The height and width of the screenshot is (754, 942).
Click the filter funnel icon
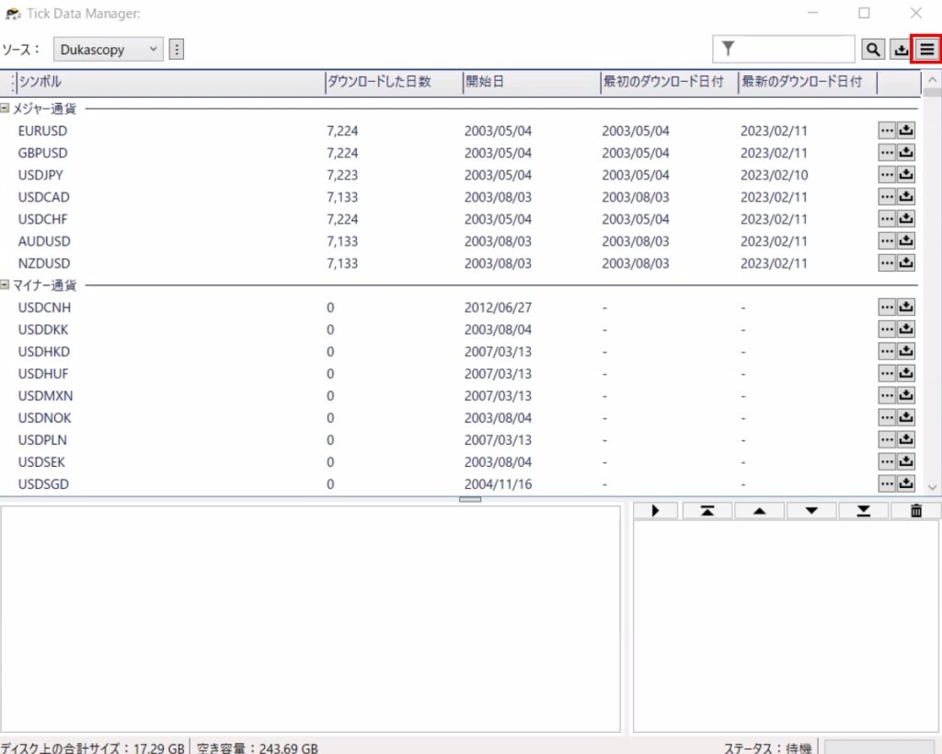(x=728, y=48)
